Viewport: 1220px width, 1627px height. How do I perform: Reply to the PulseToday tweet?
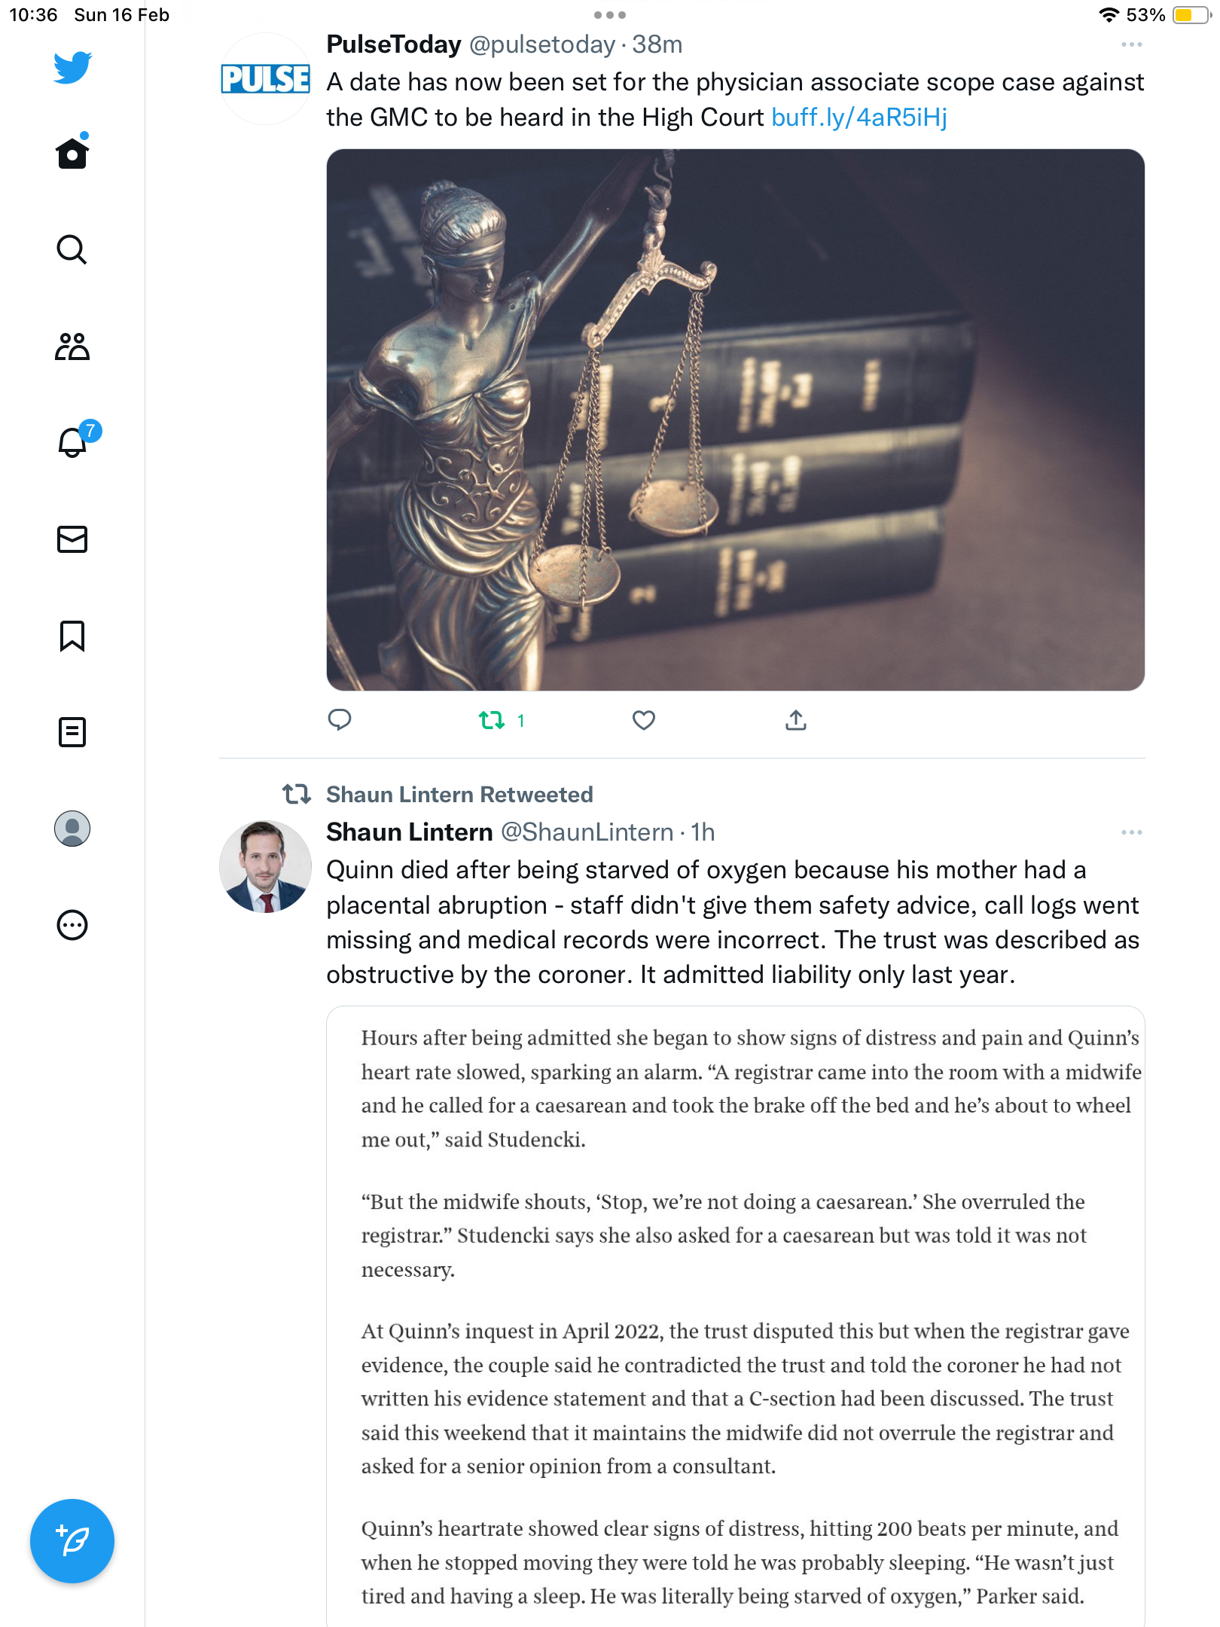coord(340,720)
